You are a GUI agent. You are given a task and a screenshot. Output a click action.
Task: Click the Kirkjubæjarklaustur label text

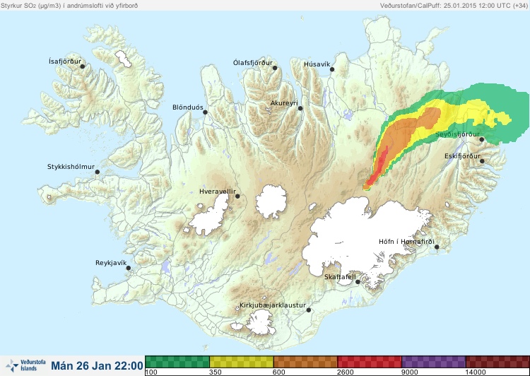point(273,305)
